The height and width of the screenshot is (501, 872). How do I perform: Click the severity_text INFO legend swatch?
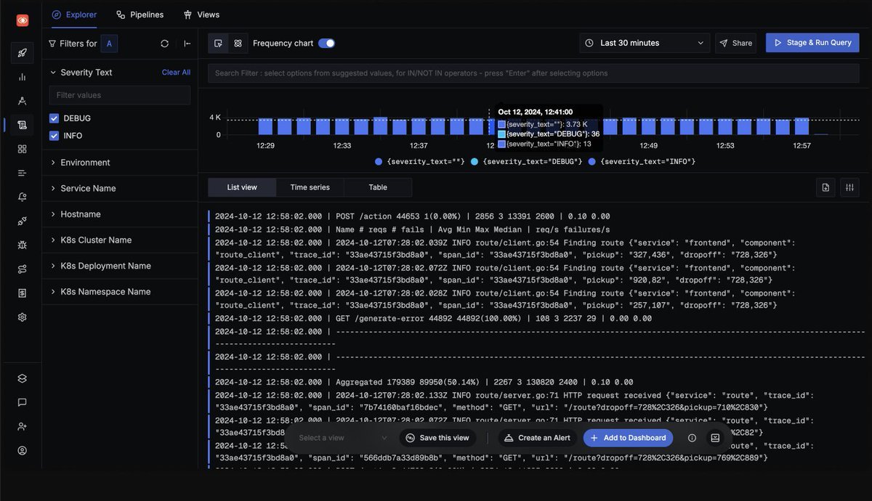click(x=592, y=161)
